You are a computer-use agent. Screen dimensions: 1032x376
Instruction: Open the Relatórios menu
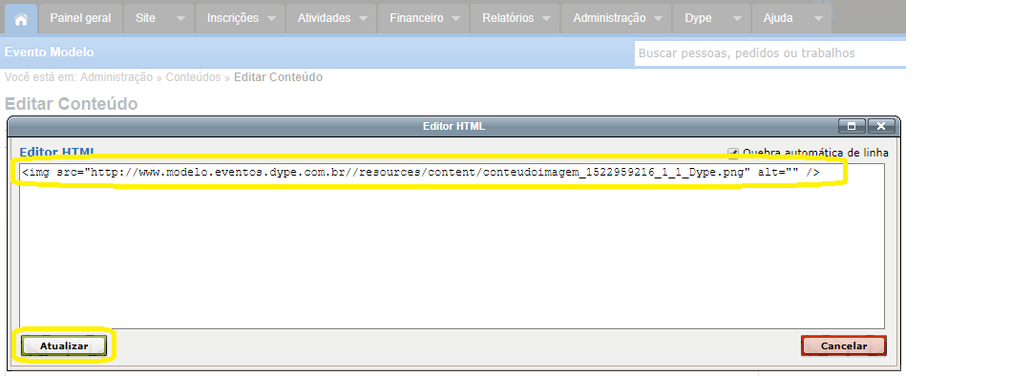click(x=508, y=18)
